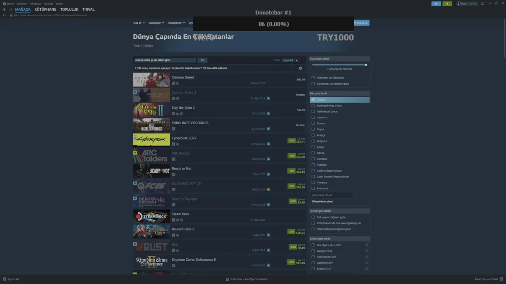This screenshot has height=284, width=506.
Task: Go forward with the Steam forward arrow
Action: [x=10, y=9]
